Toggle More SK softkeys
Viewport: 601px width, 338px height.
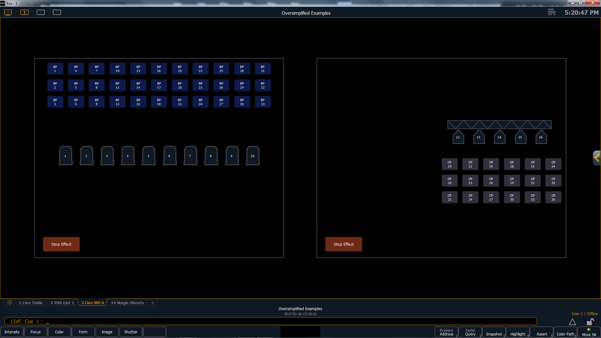point(589,332)
